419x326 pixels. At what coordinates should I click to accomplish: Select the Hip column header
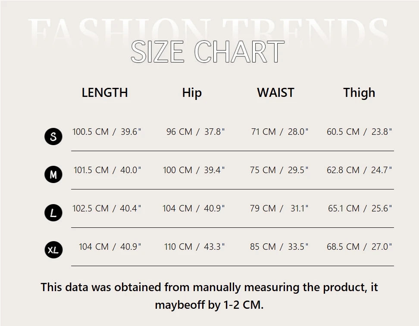(x=192, y=93)
